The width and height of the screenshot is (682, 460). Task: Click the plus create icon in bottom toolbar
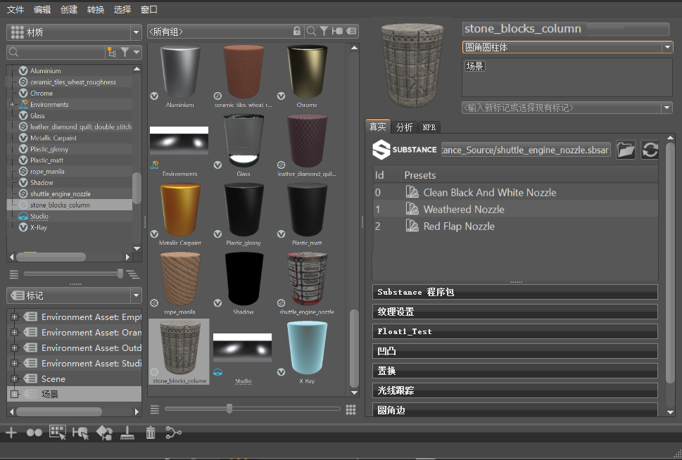(x=11, y=433)
